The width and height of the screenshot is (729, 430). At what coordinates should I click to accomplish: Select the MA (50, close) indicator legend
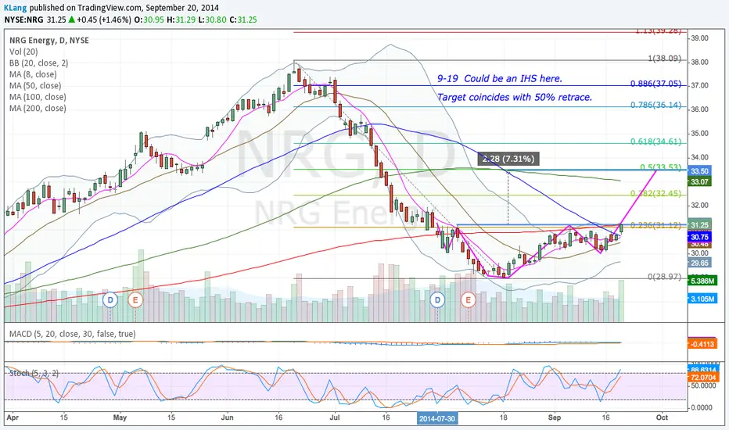click(35, 85)
